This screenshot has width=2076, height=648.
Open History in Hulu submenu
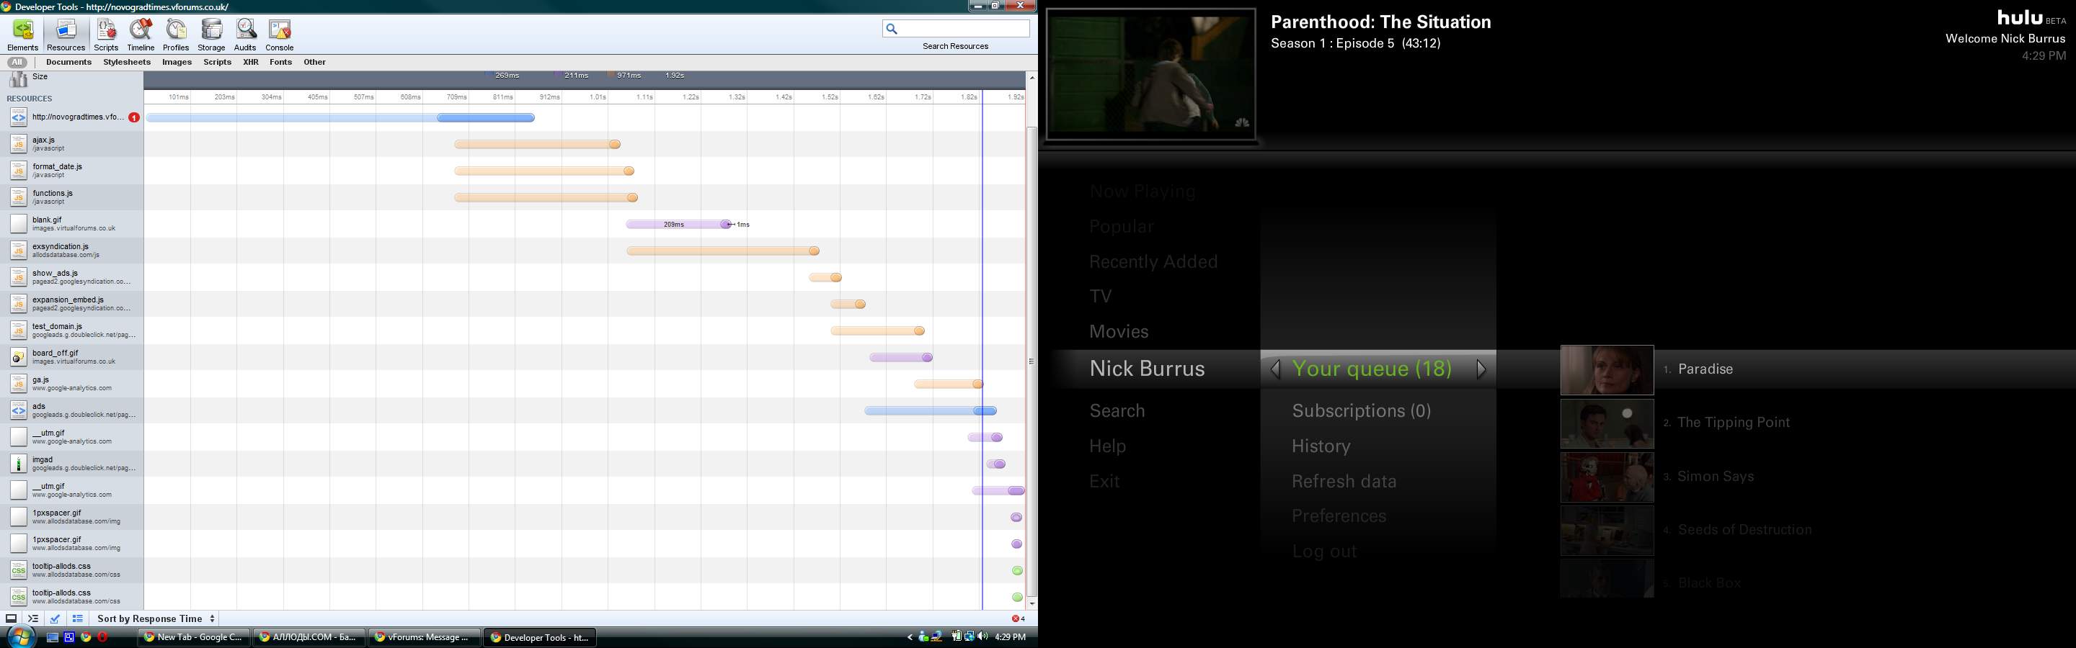1321,446
